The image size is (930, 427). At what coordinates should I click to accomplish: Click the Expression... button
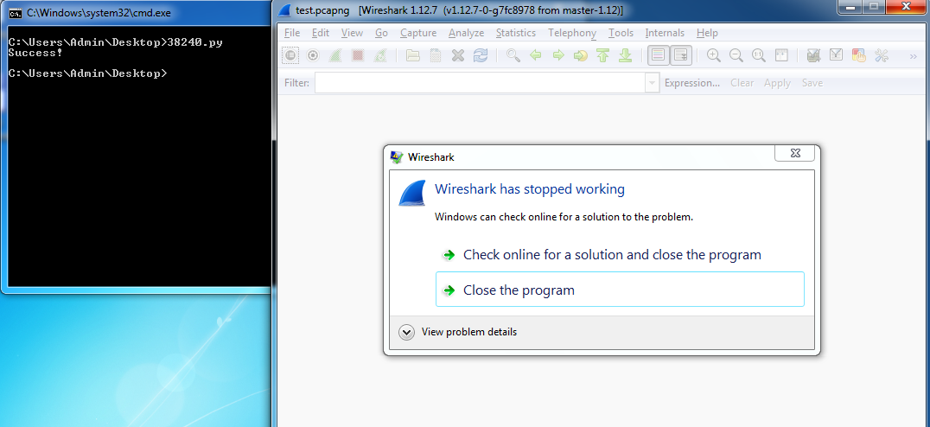(x=692, y=83)
